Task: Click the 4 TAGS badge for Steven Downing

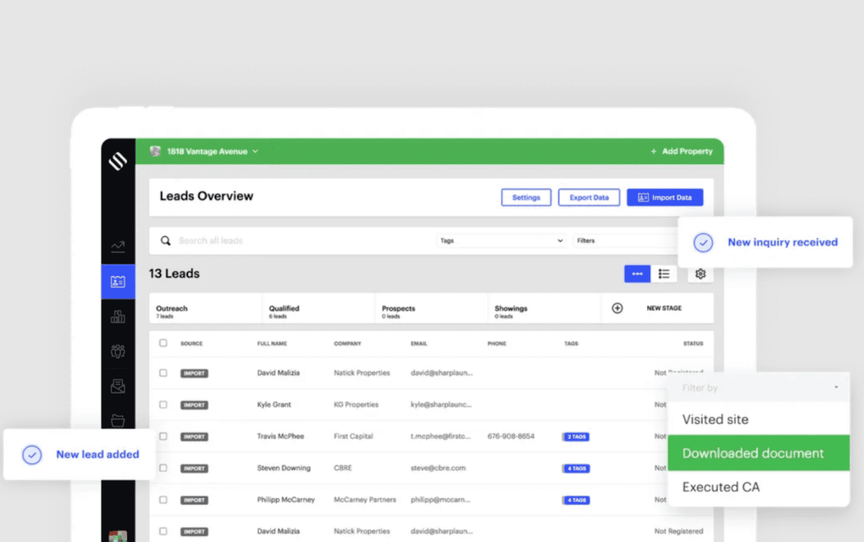Action: (576, 468)
